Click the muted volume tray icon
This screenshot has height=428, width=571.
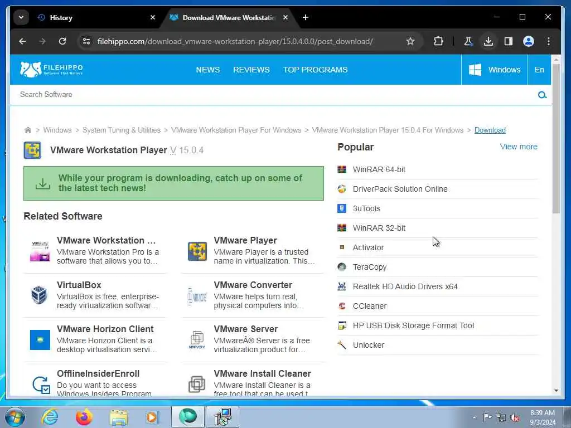515,417
